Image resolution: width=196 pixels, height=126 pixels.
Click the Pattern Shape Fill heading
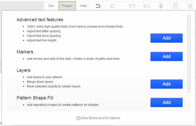tap(35, 98)
